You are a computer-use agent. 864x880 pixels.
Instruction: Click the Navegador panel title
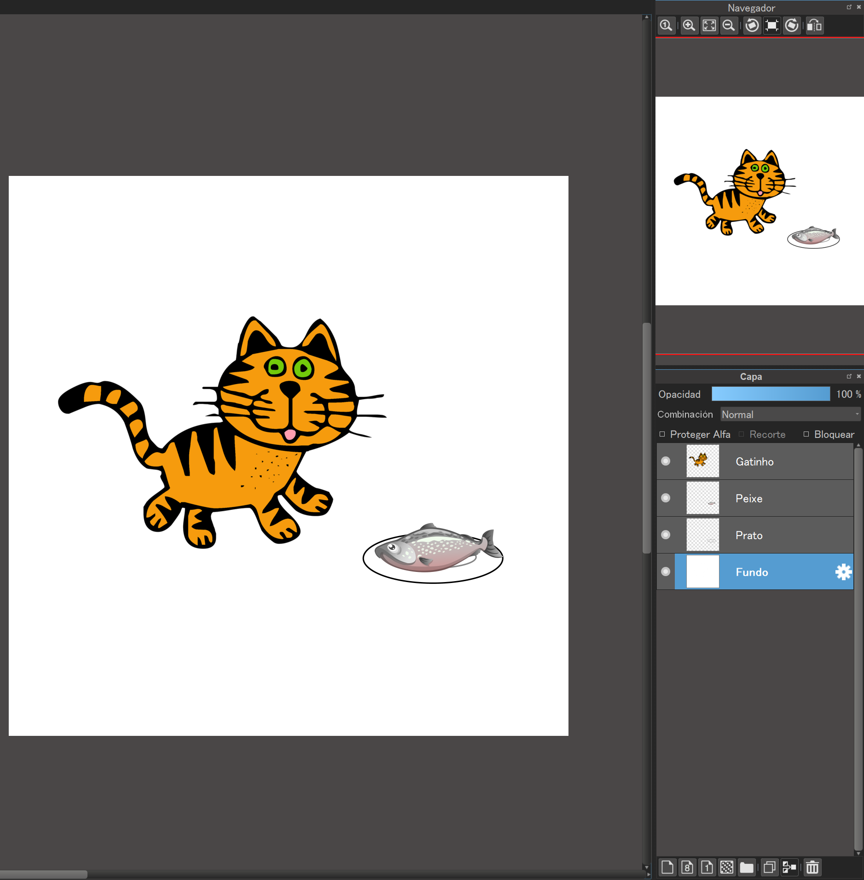(x=751, y=8)
